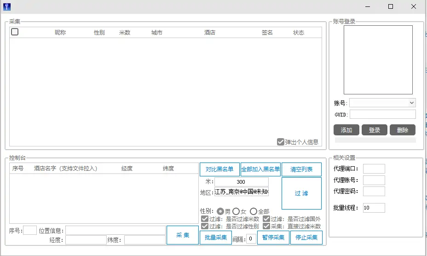Click the 纬度 column header in hotel list
The height and width of the screenshot is (256, 427).
click(168, 169)
